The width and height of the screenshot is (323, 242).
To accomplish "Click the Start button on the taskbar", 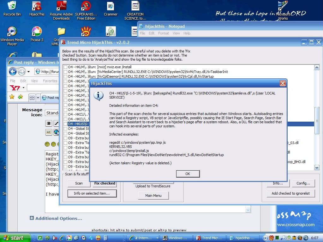I will point(15,238).
